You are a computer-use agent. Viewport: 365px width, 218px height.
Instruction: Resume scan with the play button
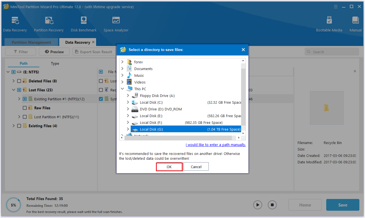coord(258,205)
